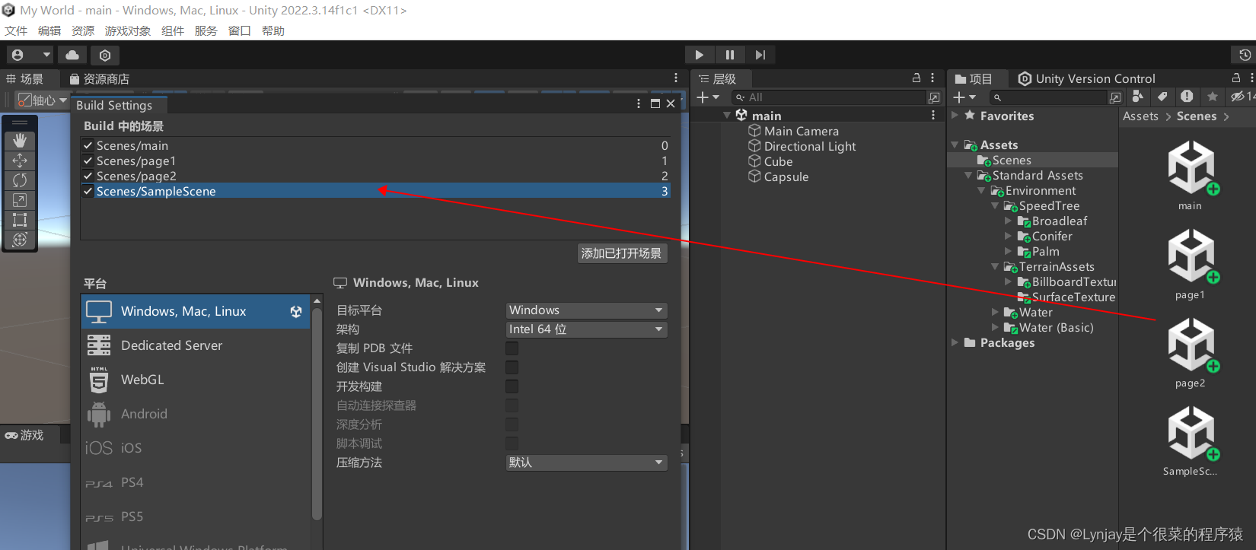Uncheck the Scenes/page1 build checkbox

(x=88, y=161)
